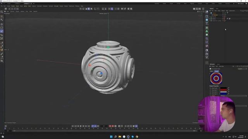The image size is (248, 139).
Task: Select the Rotate tool in left toolbar
Action: 2,28
